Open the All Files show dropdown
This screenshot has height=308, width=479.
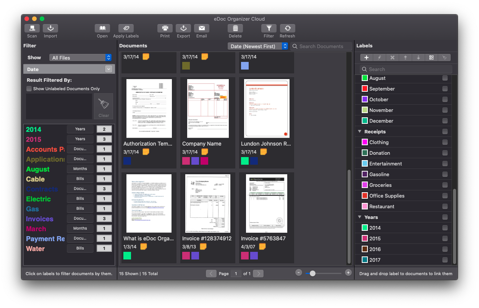(80, 57)
